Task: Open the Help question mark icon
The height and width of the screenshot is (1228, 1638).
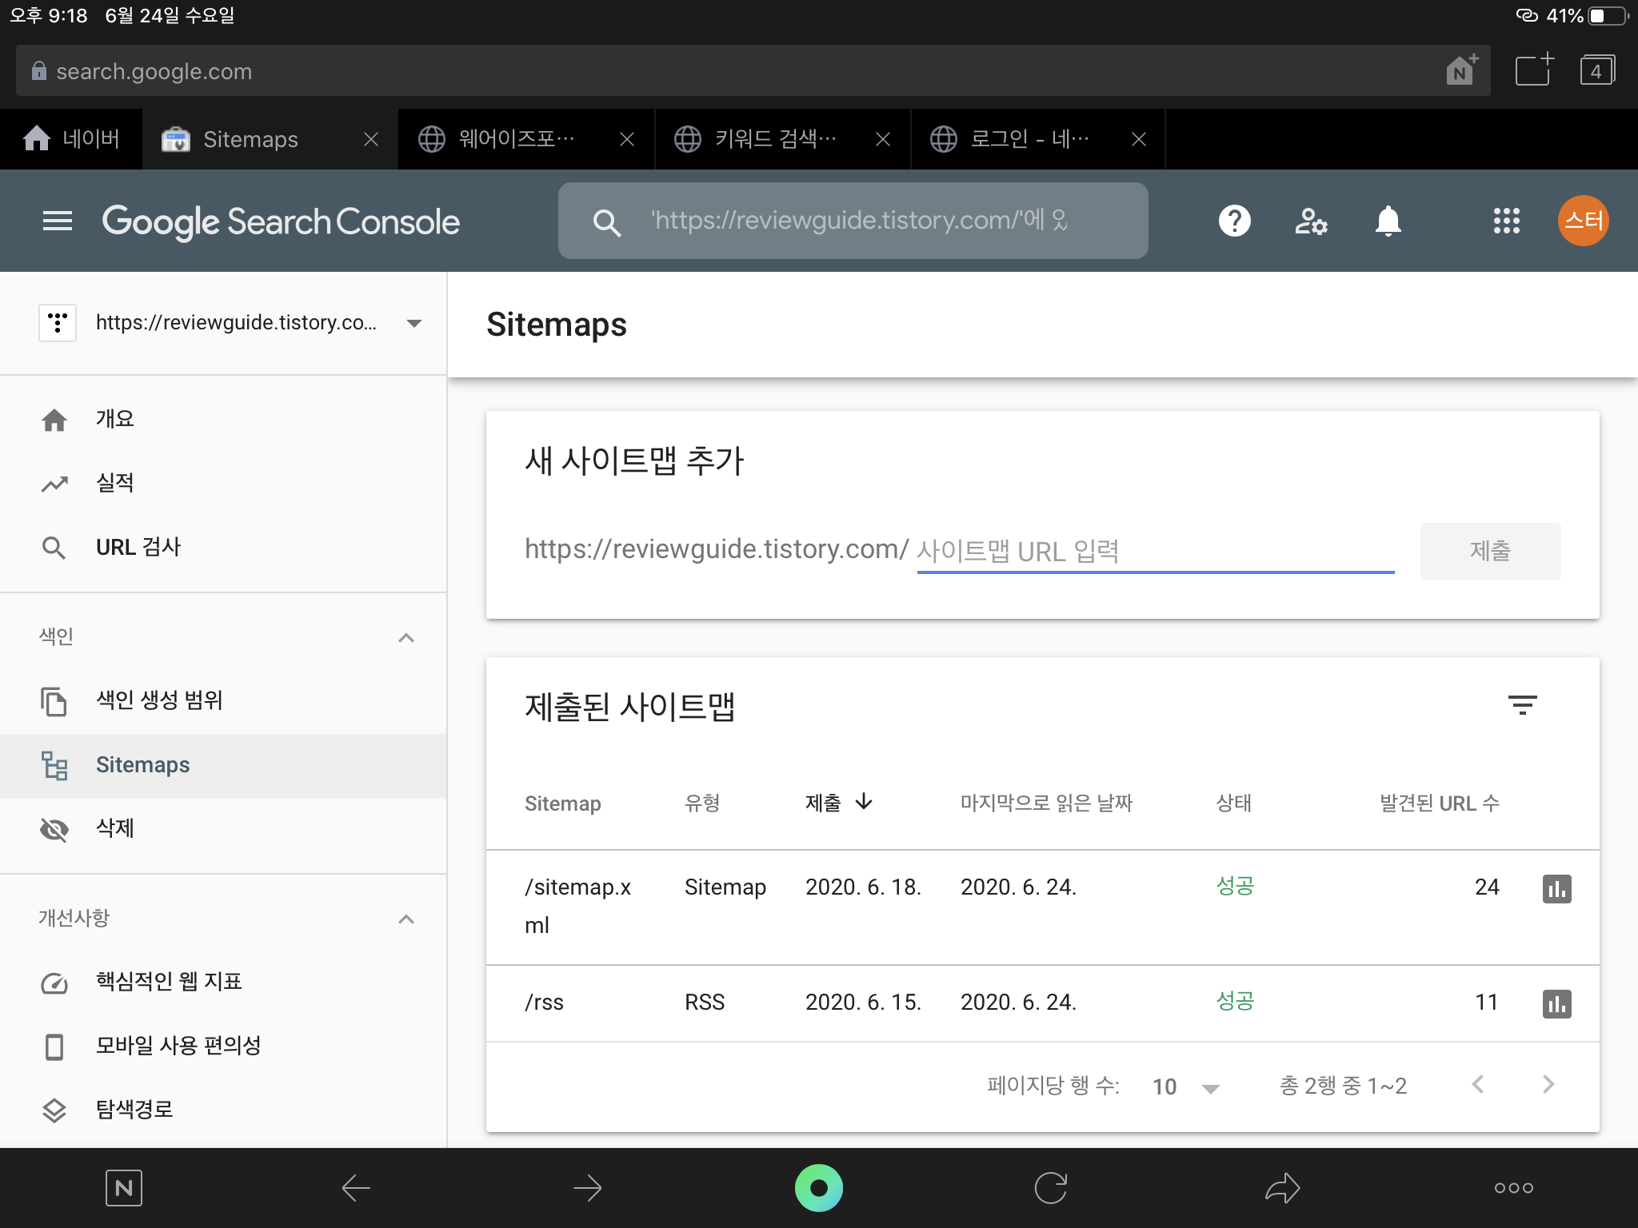Action: (x=1234, y=221)
